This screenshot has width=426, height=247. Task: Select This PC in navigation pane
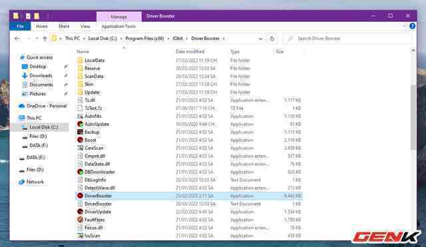click(30, 118)
